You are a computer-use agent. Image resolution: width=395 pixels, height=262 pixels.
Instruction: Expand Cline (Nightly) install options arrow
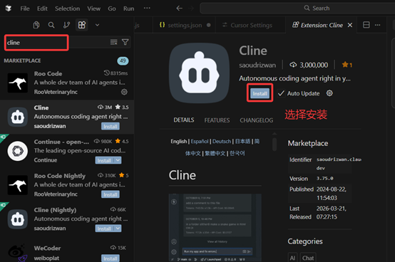click(118, 229)
